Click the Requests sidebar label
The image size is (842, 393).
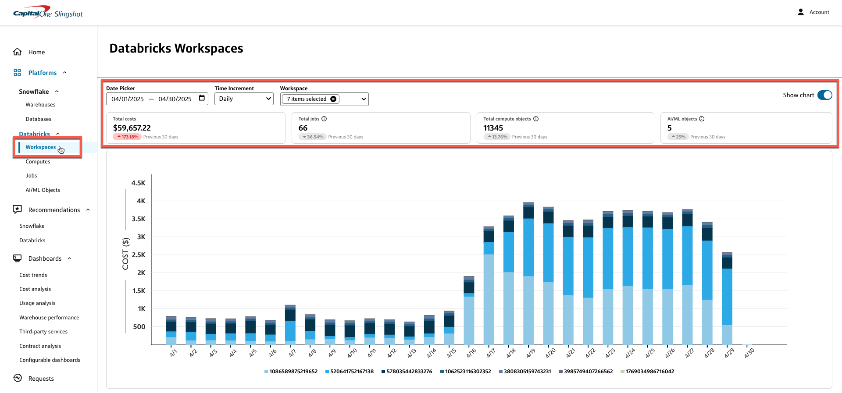pyautogui.click(x=41, y=379)
